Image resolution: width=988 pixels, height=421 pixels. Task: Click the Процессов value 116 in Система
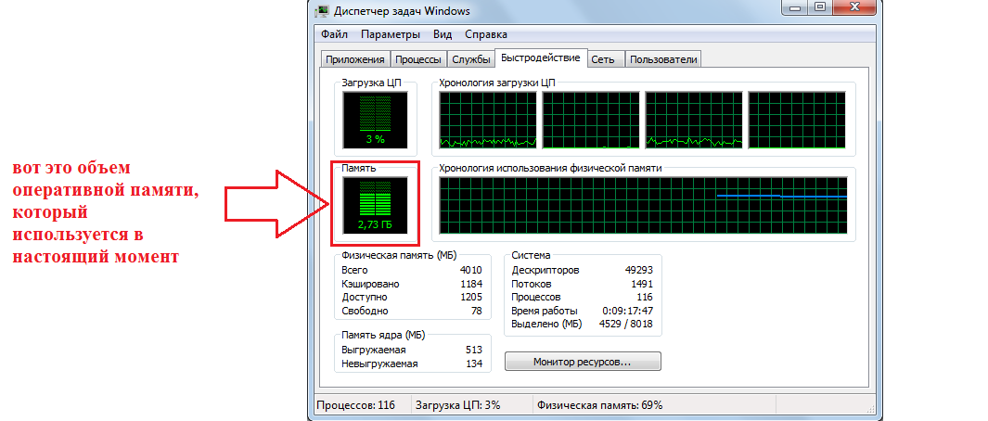645,297
